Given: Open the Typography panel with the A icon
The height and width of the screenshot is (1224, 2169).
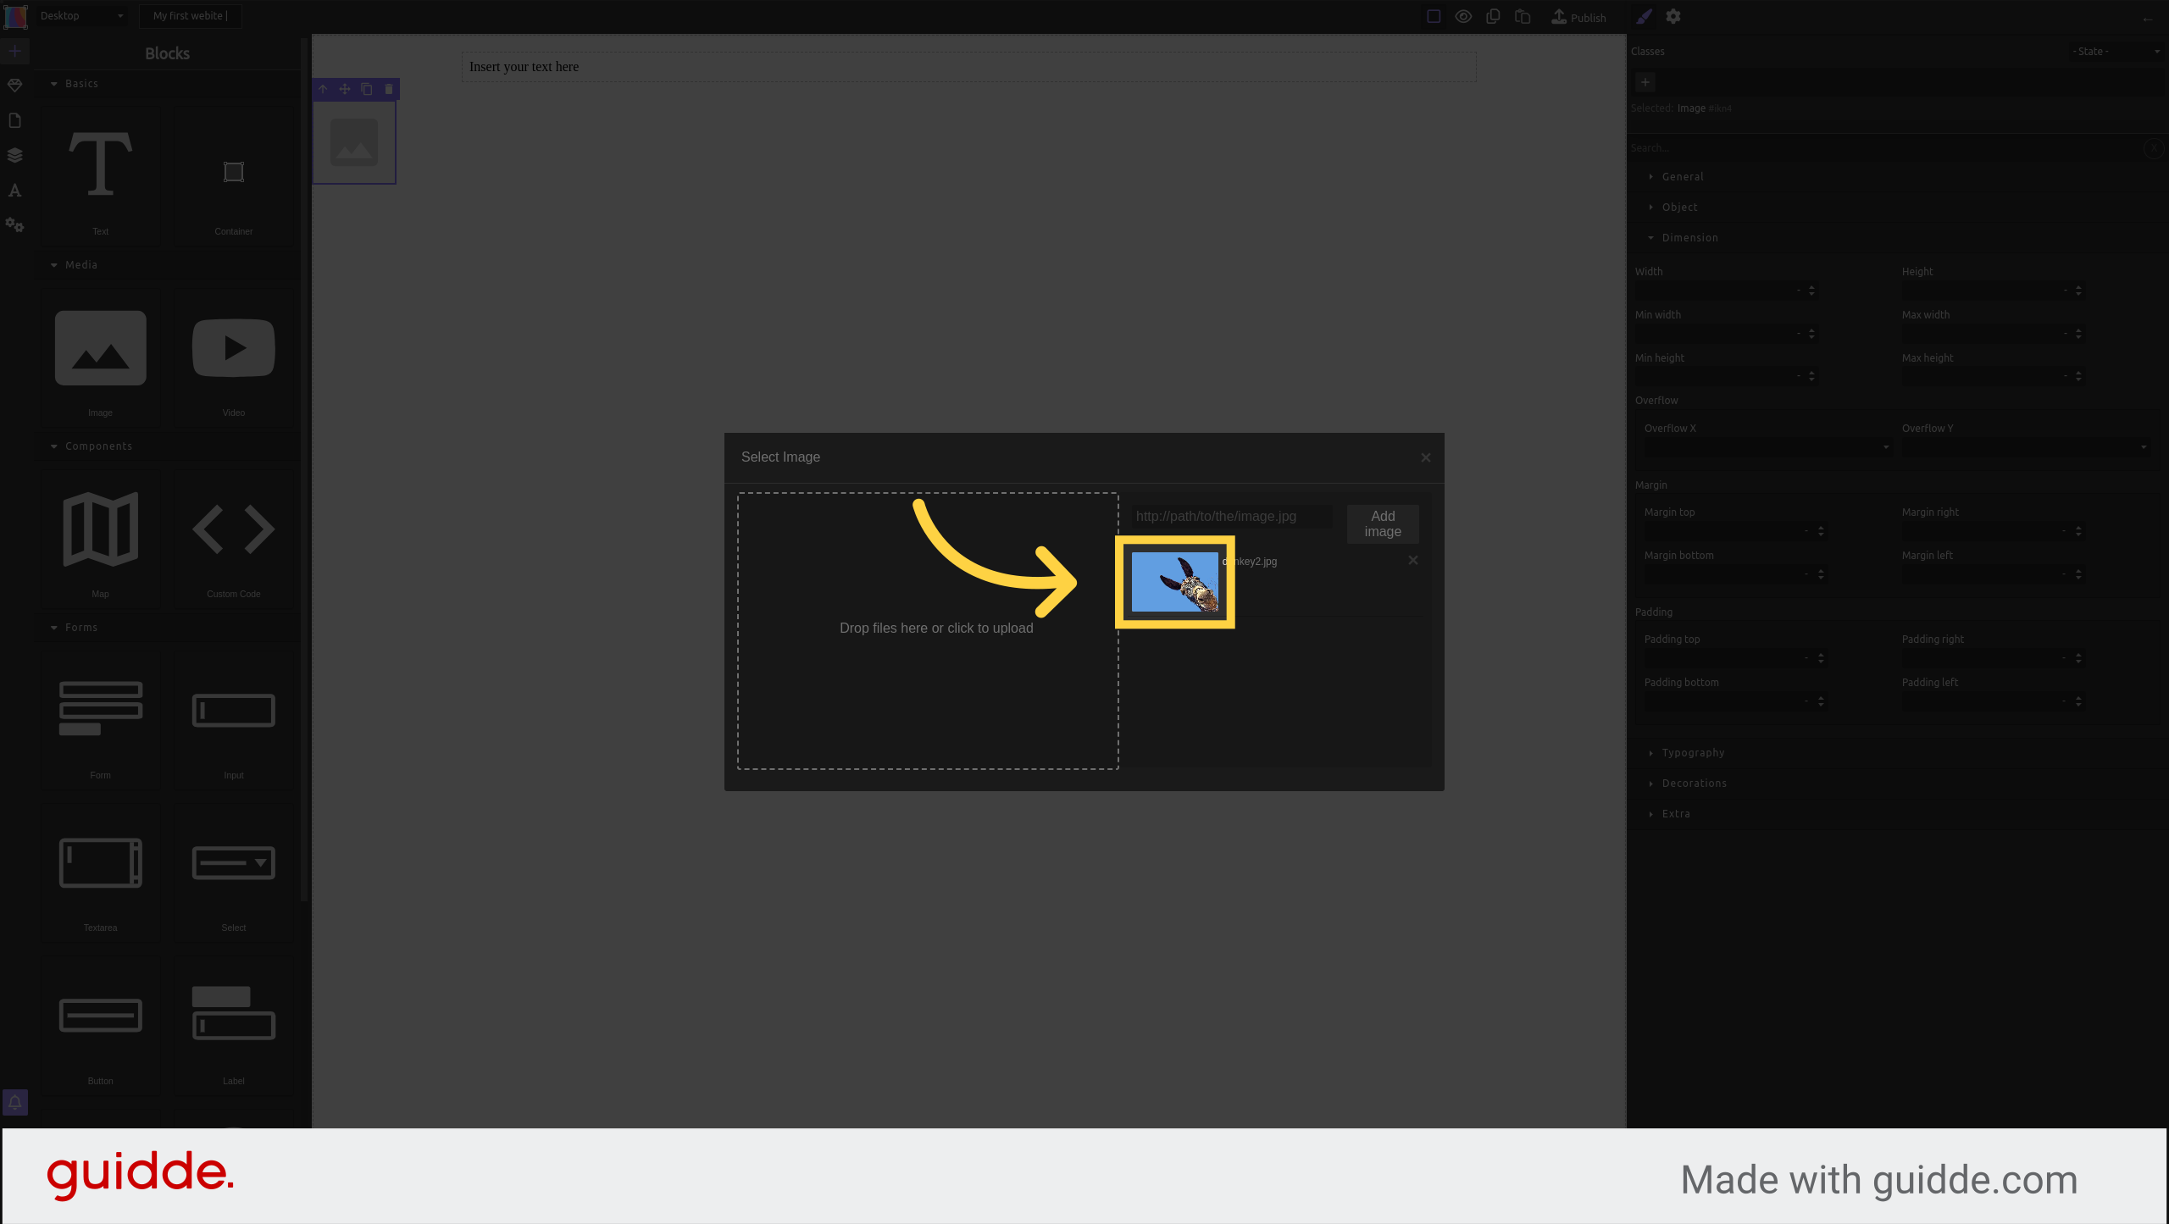Looking at the screenshot, I should point(15,191).
